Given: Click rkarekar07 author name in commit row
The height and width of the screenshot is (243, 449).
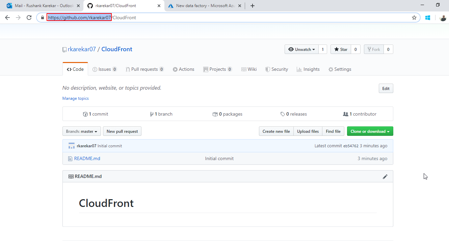Looking at the screenshot, I should 87,146.
